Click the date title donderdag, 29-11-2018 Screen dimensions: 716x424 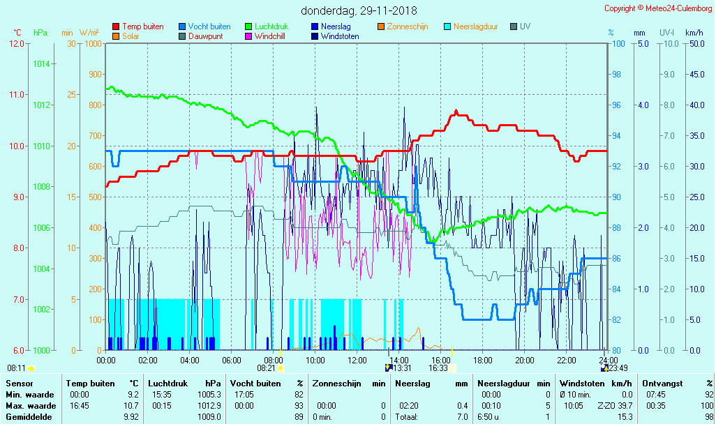(x=359, y=10)
